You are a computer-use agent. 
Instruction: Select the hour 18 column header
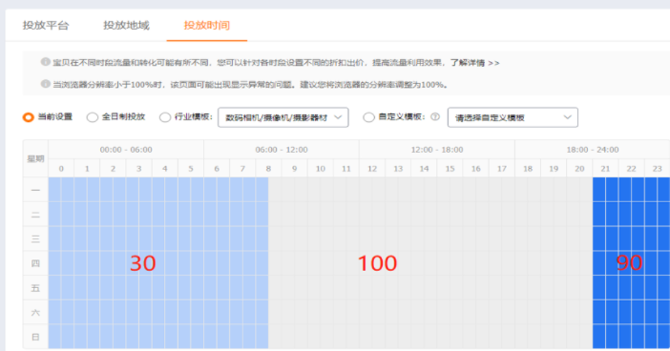[x=528, y=169]
